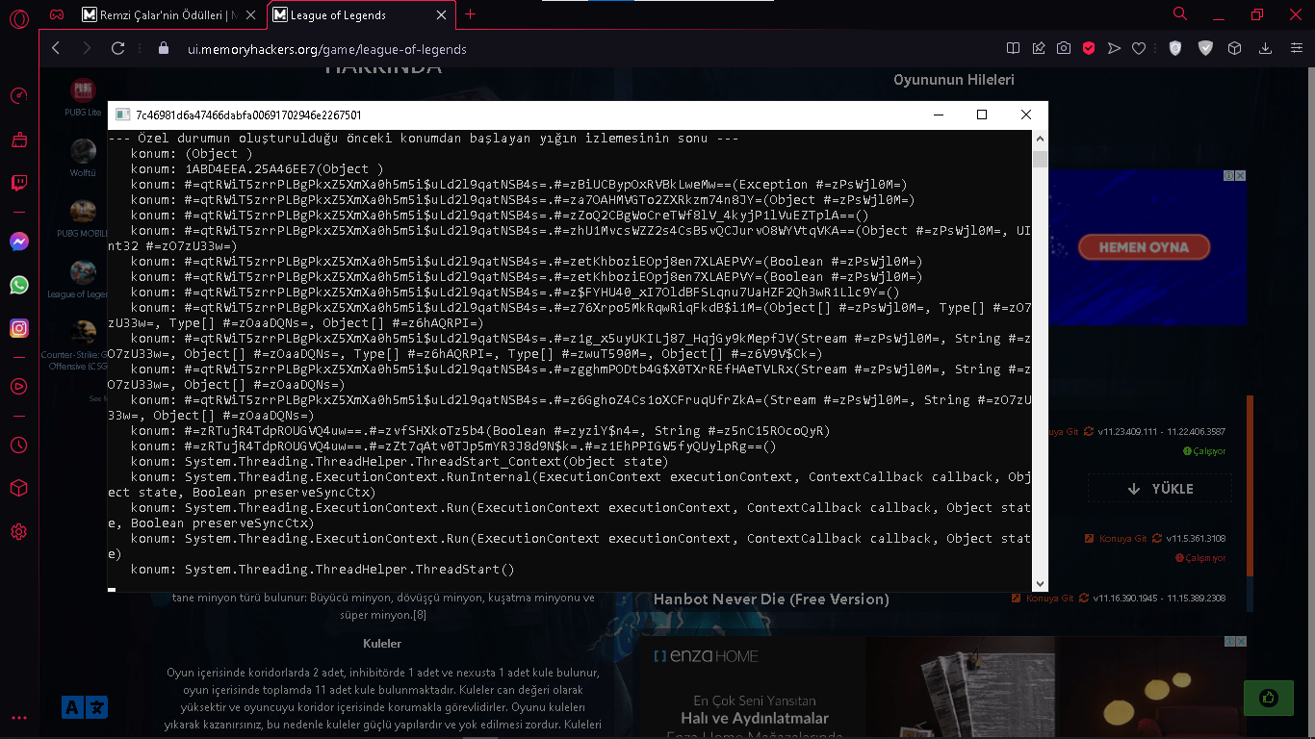The width and height of the screenshot is (1315, 739).
Task: Open Instagram in the sidebar
Action: tap(18, 328)
